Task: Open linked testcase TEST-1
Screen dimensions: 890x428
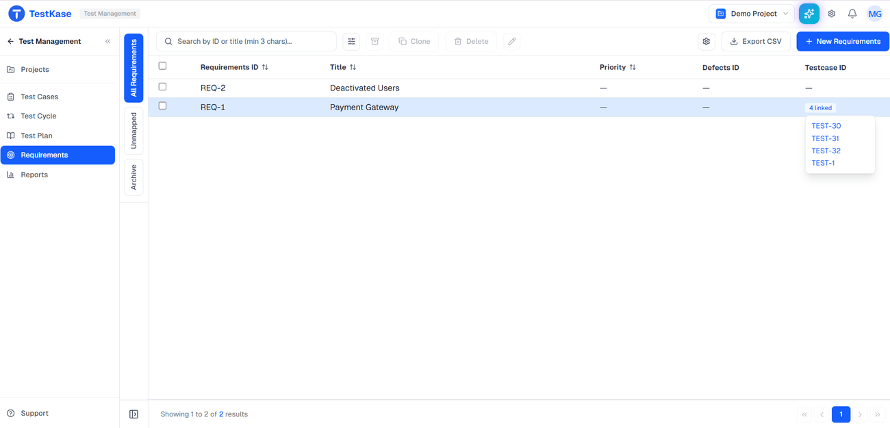Action: tap(823, 163)
